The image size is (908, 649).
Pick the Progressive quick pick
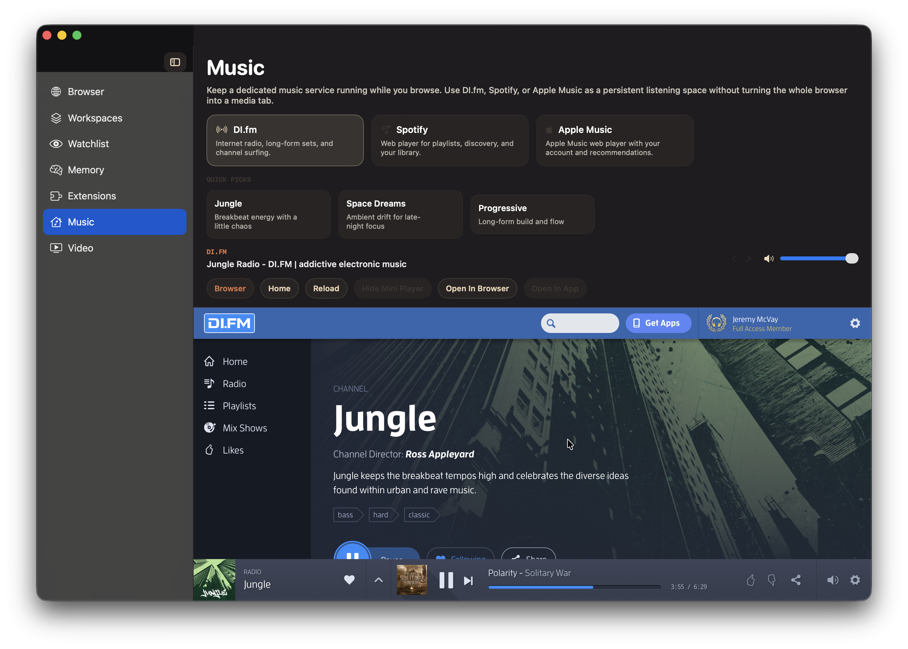[x=532, y=214]
